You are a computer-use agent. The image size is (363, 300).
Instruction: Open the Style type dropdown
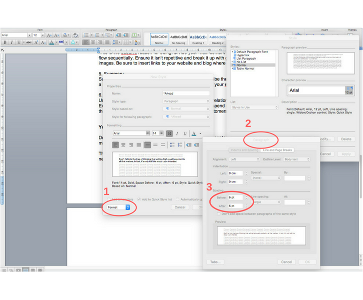click(186, 101)
